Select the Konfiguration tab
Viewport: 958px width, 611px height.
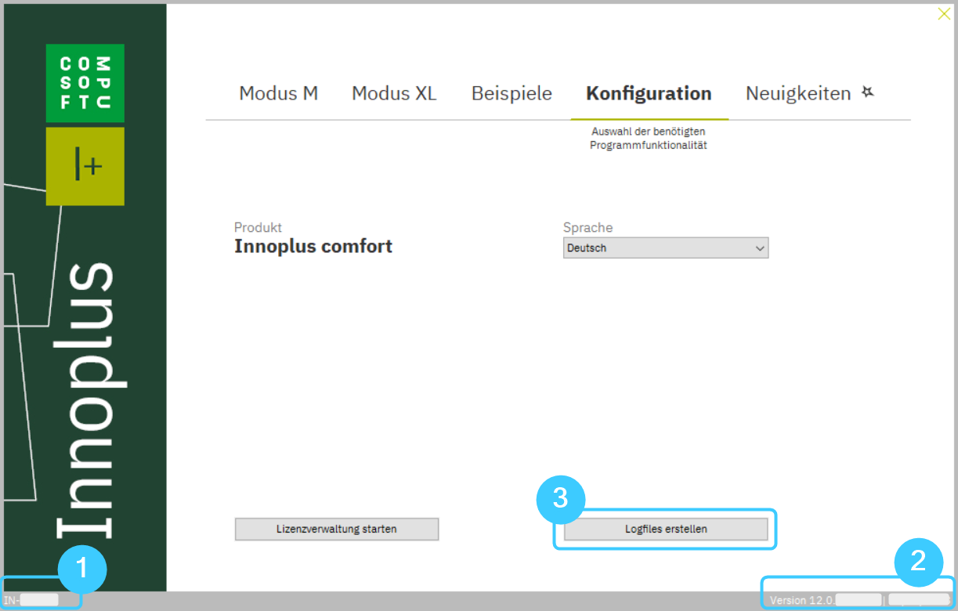coord(649,94)
